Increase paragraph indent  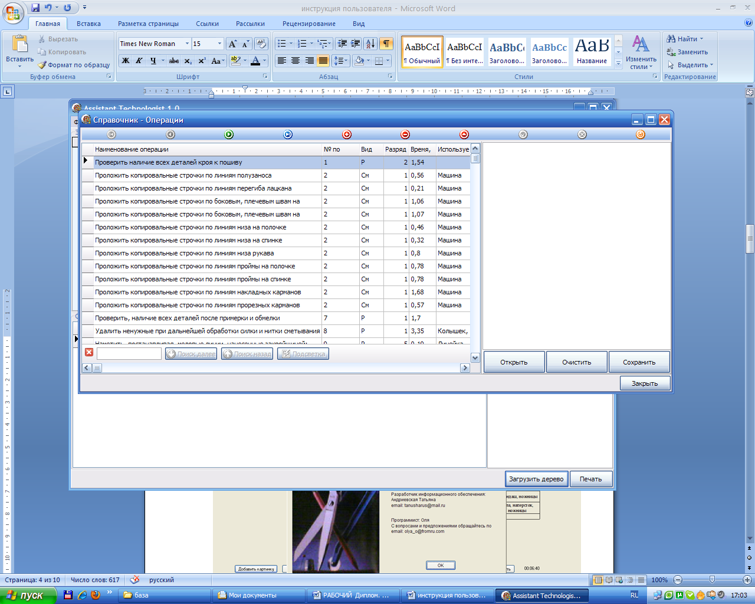[355, 44]
